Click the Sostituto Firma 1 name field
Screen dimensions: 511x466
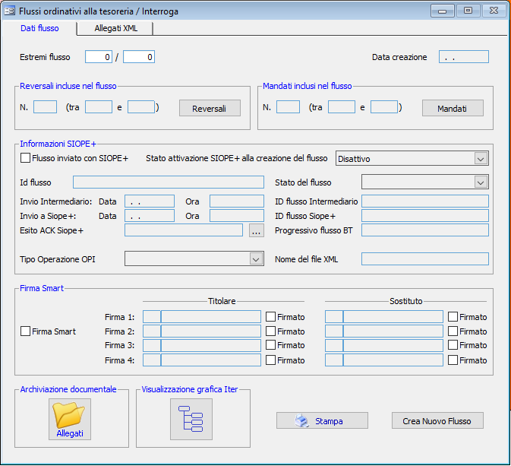tap(393, 316)
